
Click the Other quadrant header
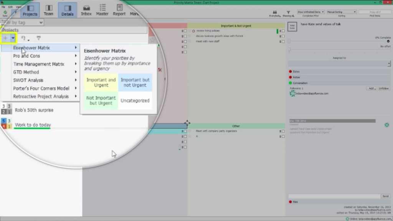(x=236, y=126)
